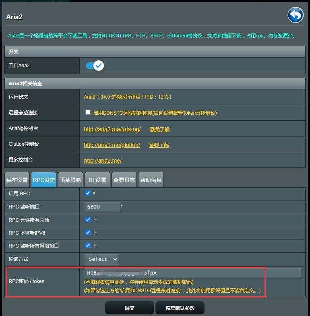Switch to the 基本设置 tab
This screenshot has width=310, height=316.
[x=17, y=180]
